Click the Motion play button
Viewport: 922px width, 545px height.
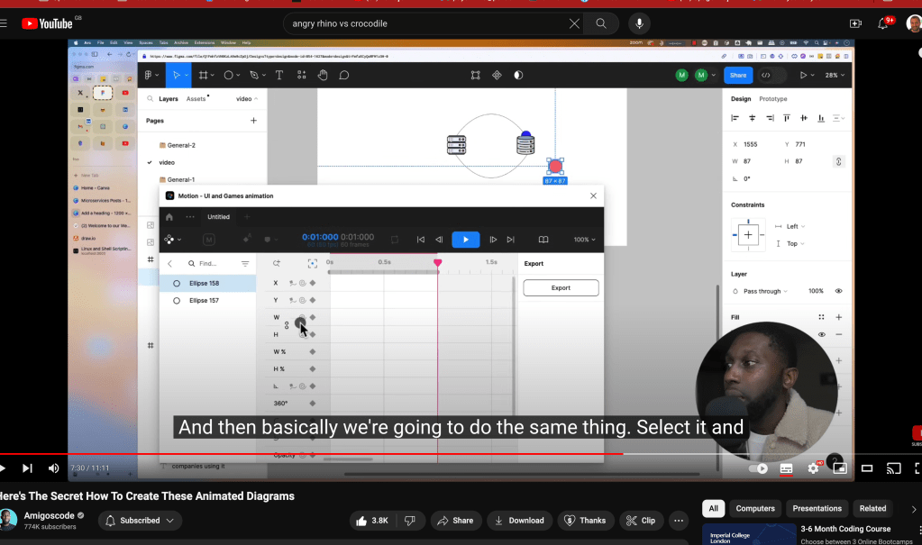coord(465,240)
